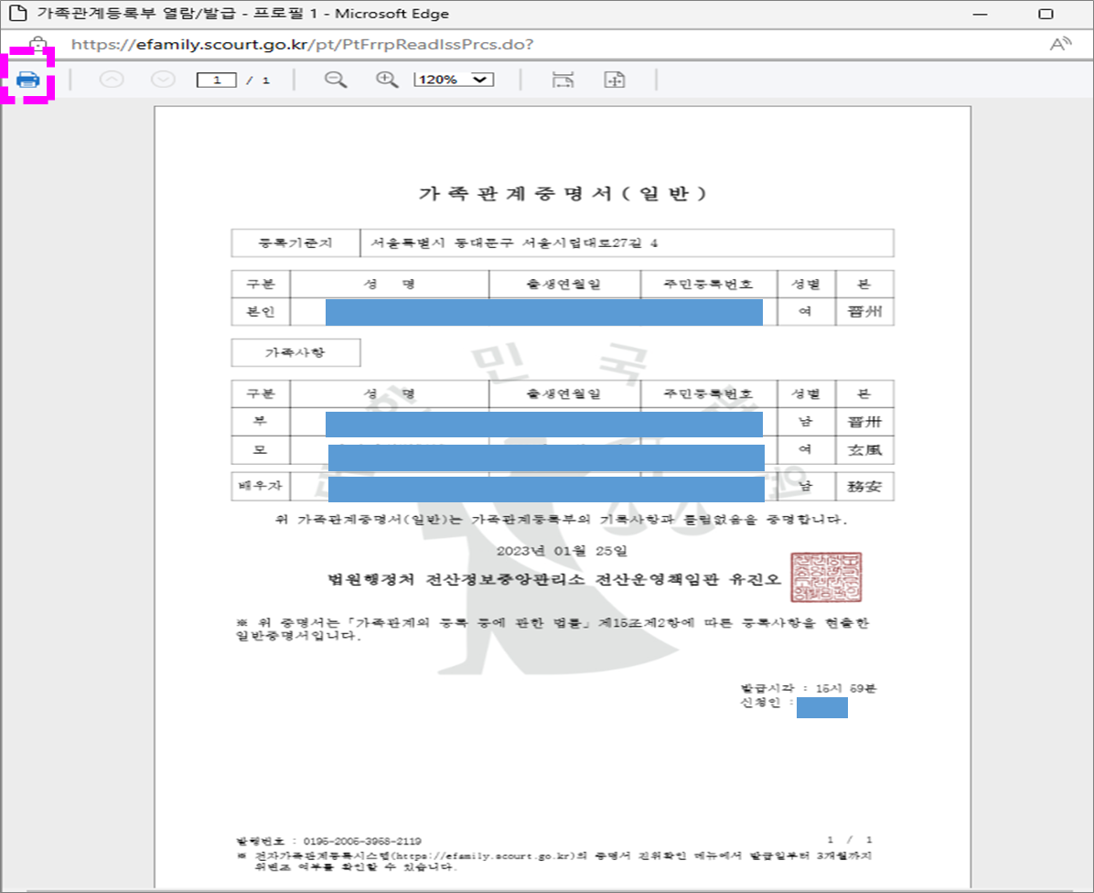This screenshot has height=893, width=1094.
Task: Zoom out of the document
Action: point(335,80)
